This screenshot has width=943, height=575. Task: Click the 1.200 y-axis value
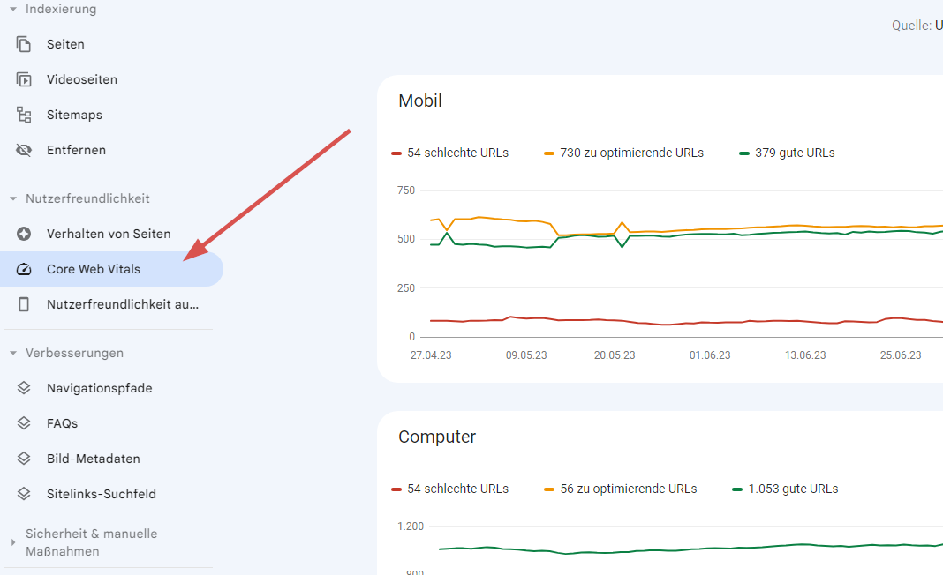click(411, 526)
